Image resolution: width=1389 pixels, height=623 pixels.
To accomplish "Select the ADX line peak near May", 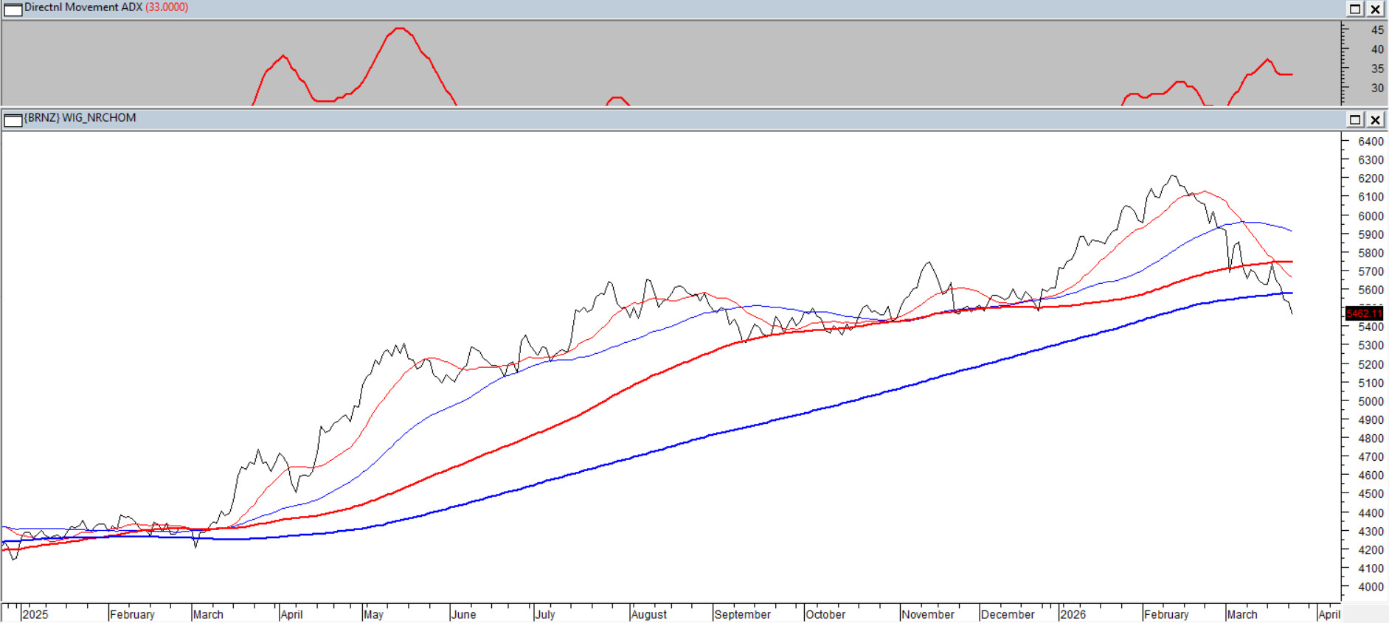I will 399,29.
